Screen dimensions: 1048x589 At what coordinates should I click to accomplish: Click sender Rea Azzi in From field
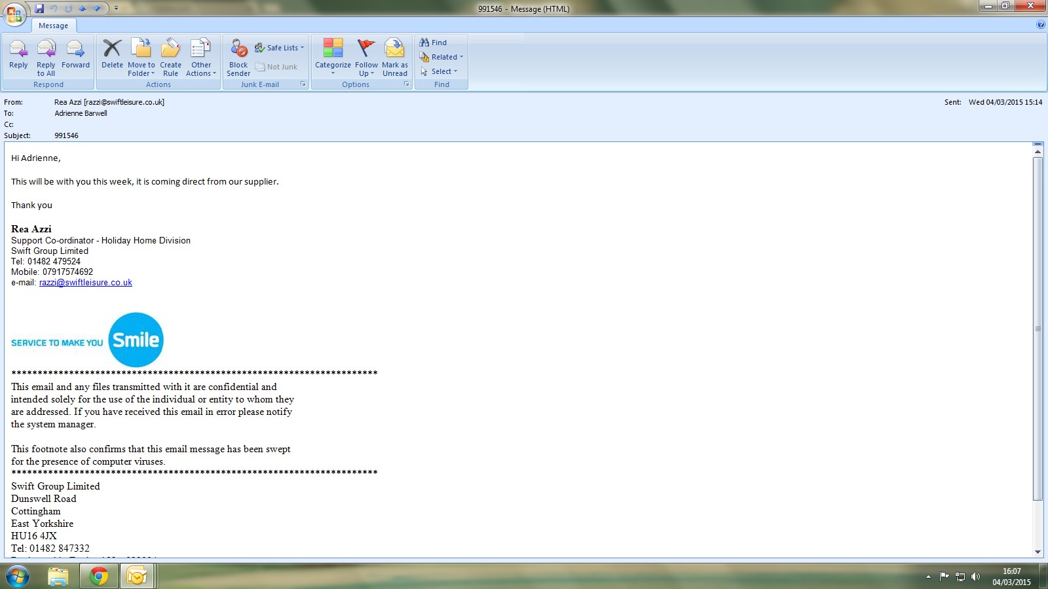(x=109, y=102)
